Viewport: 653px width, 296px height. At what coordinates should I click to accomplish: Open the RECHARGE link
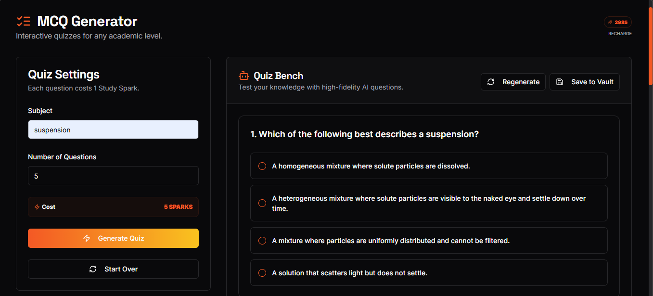(619, 33)
